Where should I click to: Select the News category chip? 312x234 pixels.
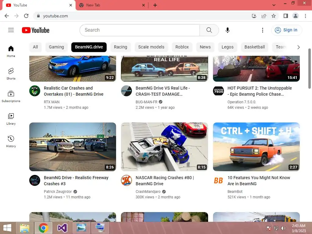point(205,47)
